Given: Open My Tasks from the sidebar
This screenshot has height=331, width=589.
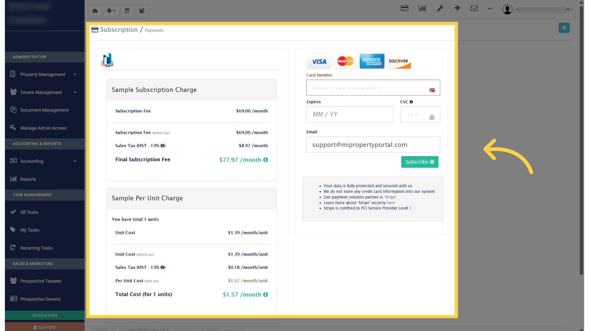Looking at the screenshot, I should click(x=29, y=230).
